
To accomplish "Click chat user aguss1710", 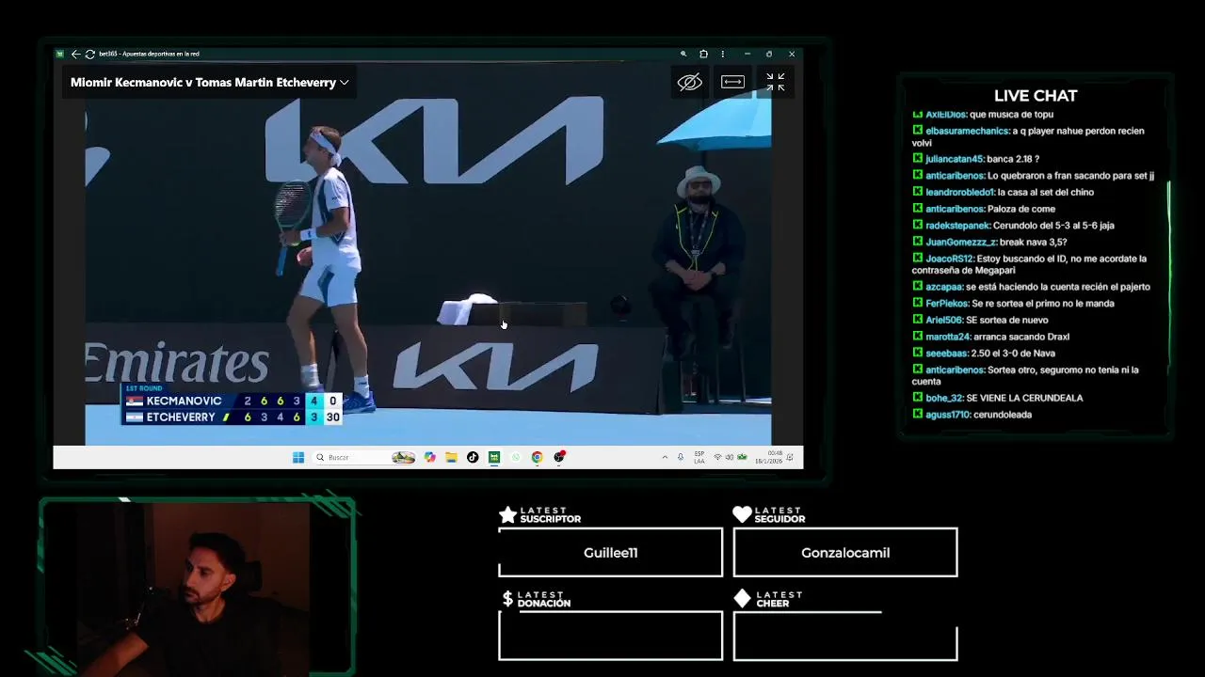I will [948, 415].
